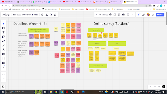Open Other bookmarks folder
The image size is (167, 94).
coord(159,9)
